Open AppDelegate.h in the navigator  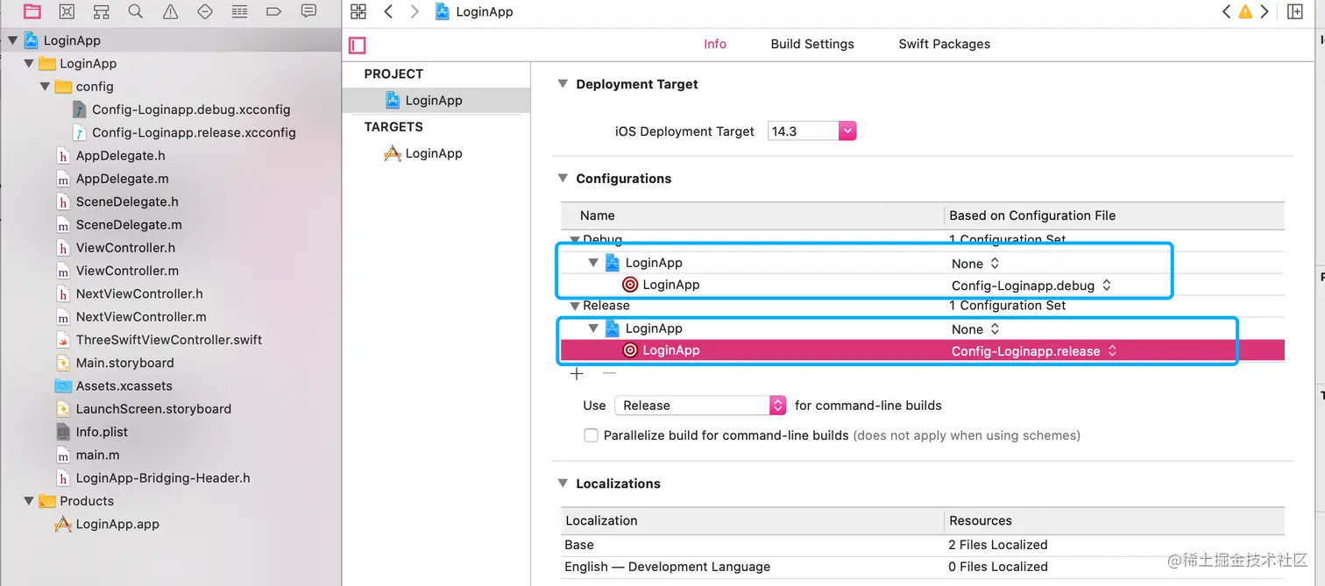120,156
